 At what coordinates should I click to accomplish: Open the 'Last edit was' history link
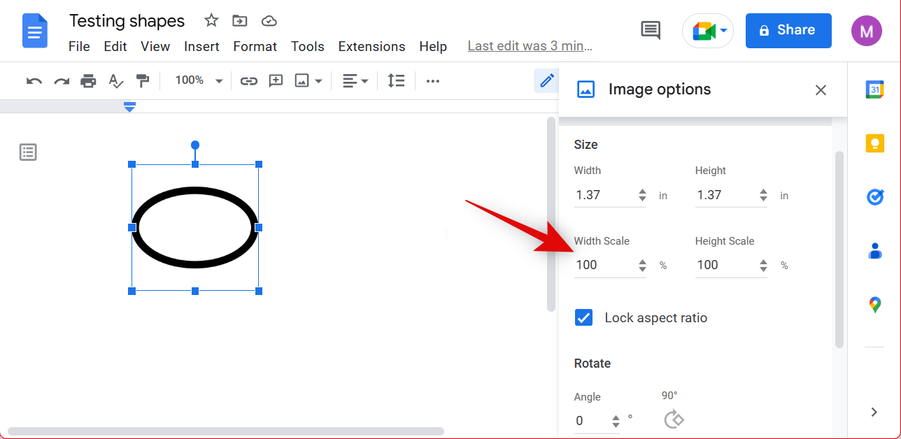pyautogui.click(x=530, y=47)
